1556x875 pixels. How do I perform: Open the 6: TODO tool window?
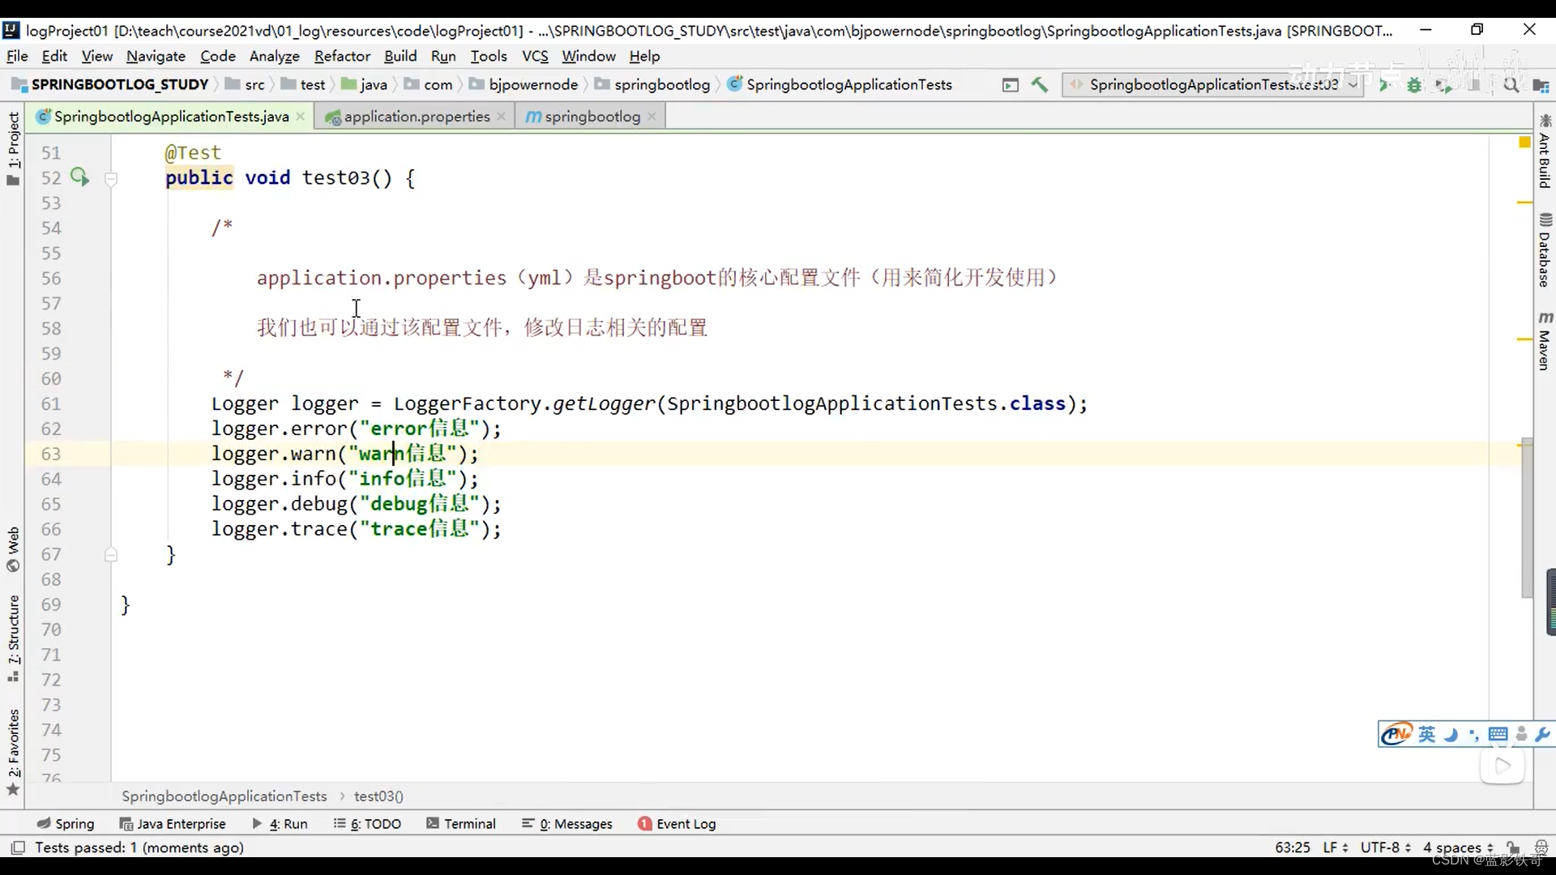(367, 823)
